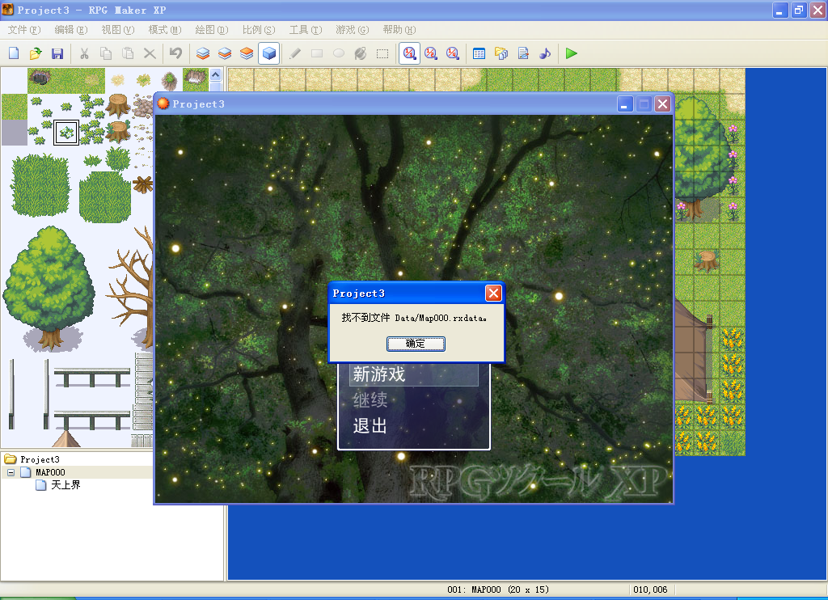Set map zoom to 1:2 scale

pos(431,53)
